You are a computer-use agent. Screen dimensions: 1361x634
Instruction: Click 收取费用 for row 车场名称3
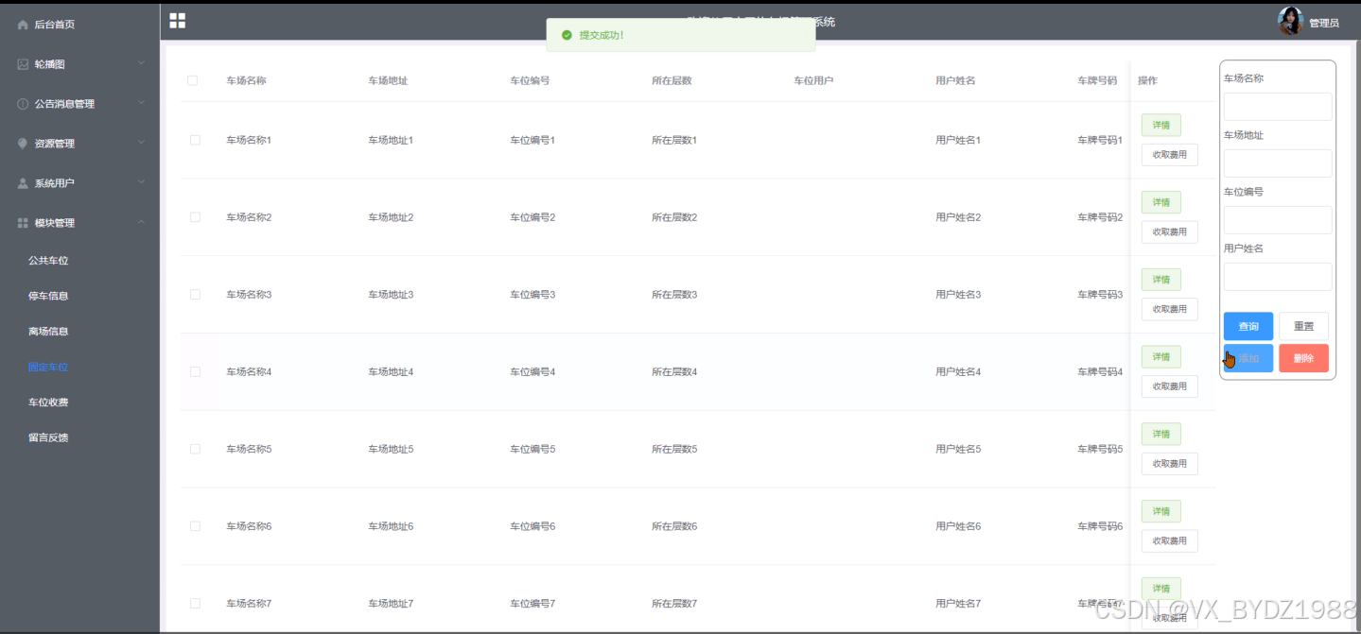pyautogui.click(x=1170, y=310)
